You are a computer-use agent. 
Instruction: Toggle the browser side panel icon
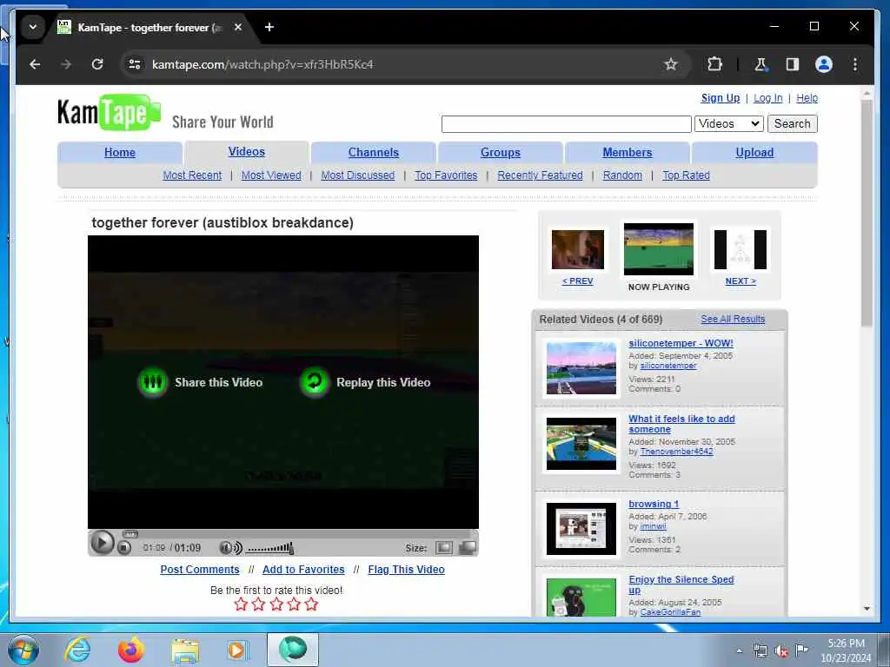(793, 64)
